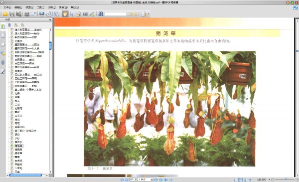The image size is (299, 182).
Task: Select the 第二部分 中国十大名花 bookmark
Action: (x=28, y=90)
